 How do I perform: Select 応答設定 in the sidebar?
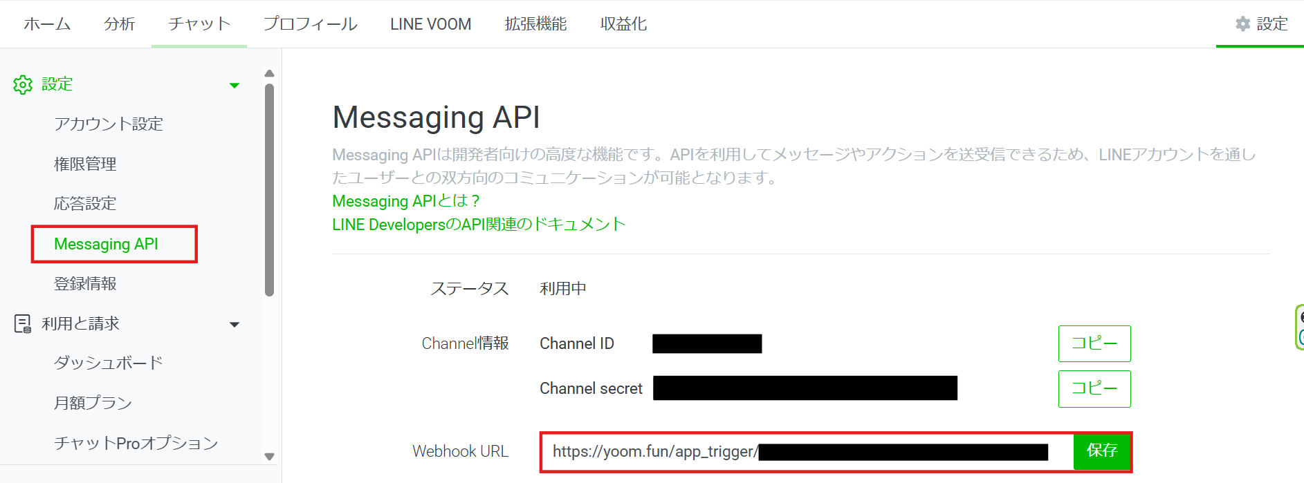[x=85, y=203]
